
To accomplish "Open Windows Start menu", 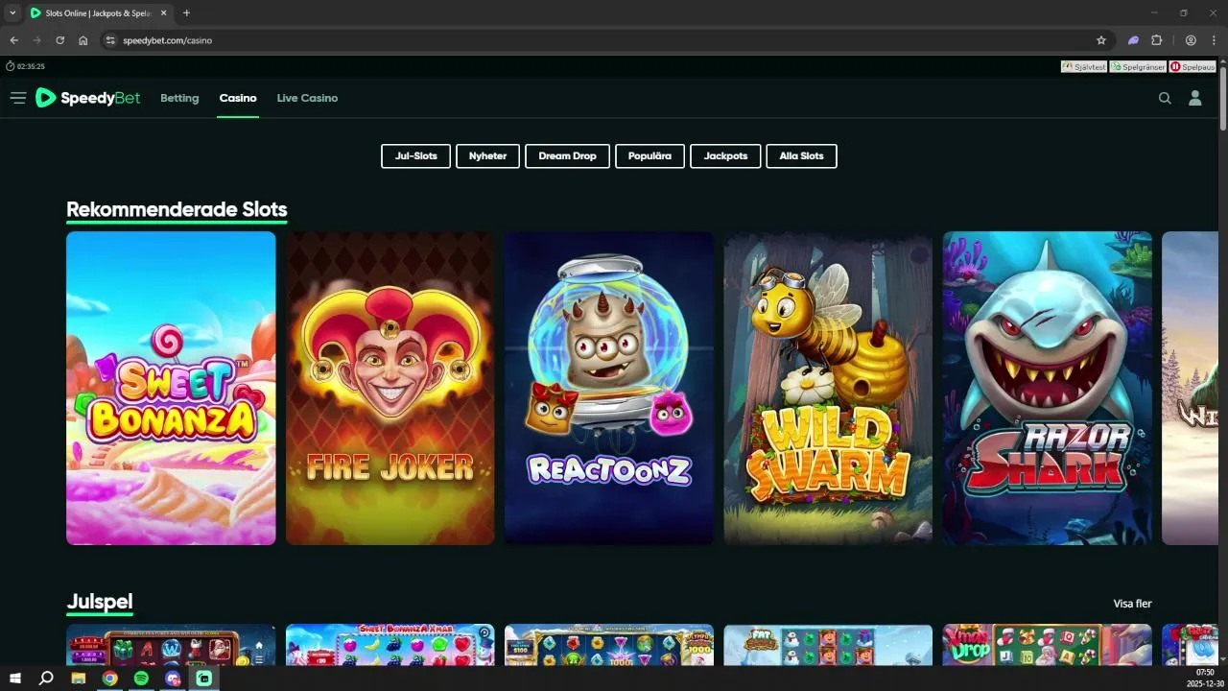I will [15, 678].
